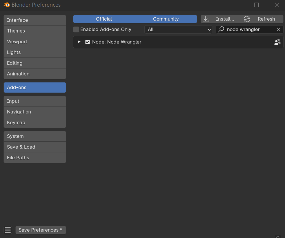Switch to the Navigation section
The width and height of the screenshot is (285, 238).
pyautogui.click(x=35, y=112)
